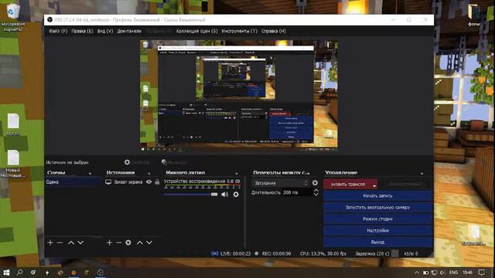
Task: Click Начать запись button
Action: coord(377,195)
